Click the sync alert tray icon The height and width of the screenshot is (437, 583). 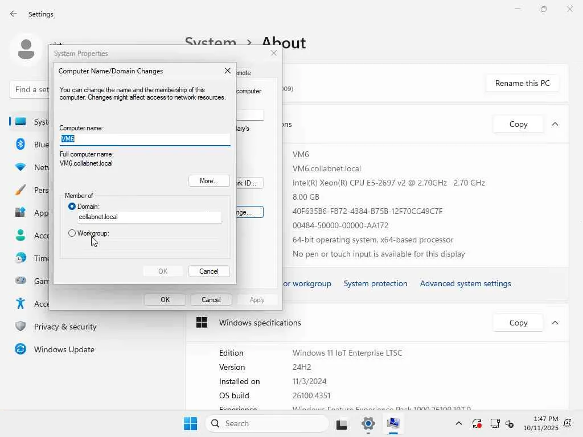pyautogui.click(x=477, y=423)
